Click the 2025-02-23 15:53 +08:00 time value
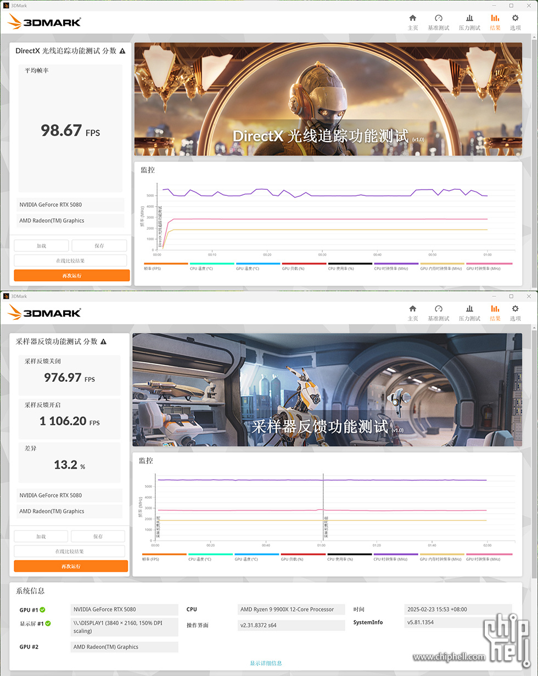538x676 pixels. point(458,610)
